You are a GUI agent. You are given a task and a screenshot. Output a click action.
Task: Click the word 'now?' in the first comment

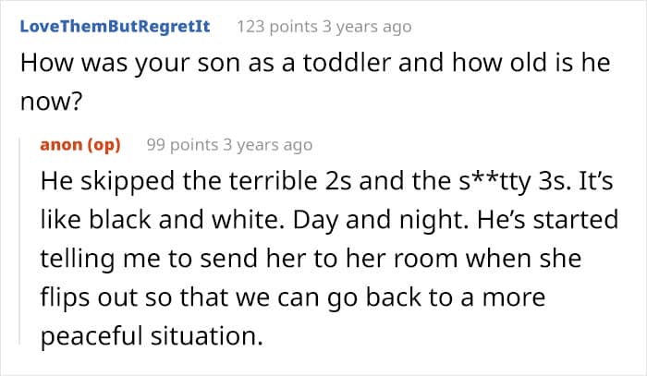(x=52, y=102)
